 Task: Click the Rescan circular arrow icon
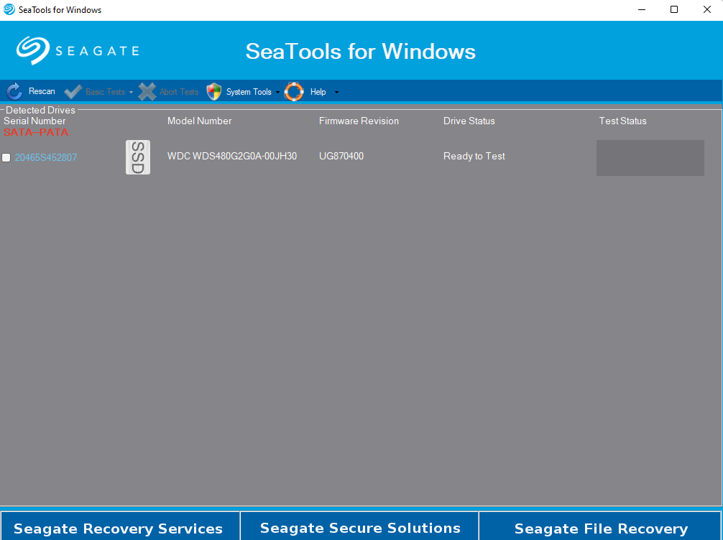14,91
